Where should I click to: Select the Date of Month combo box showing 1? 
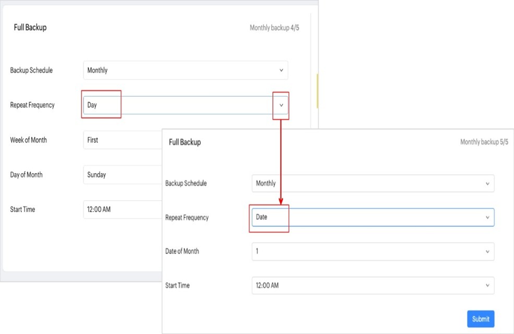(365, 252)
